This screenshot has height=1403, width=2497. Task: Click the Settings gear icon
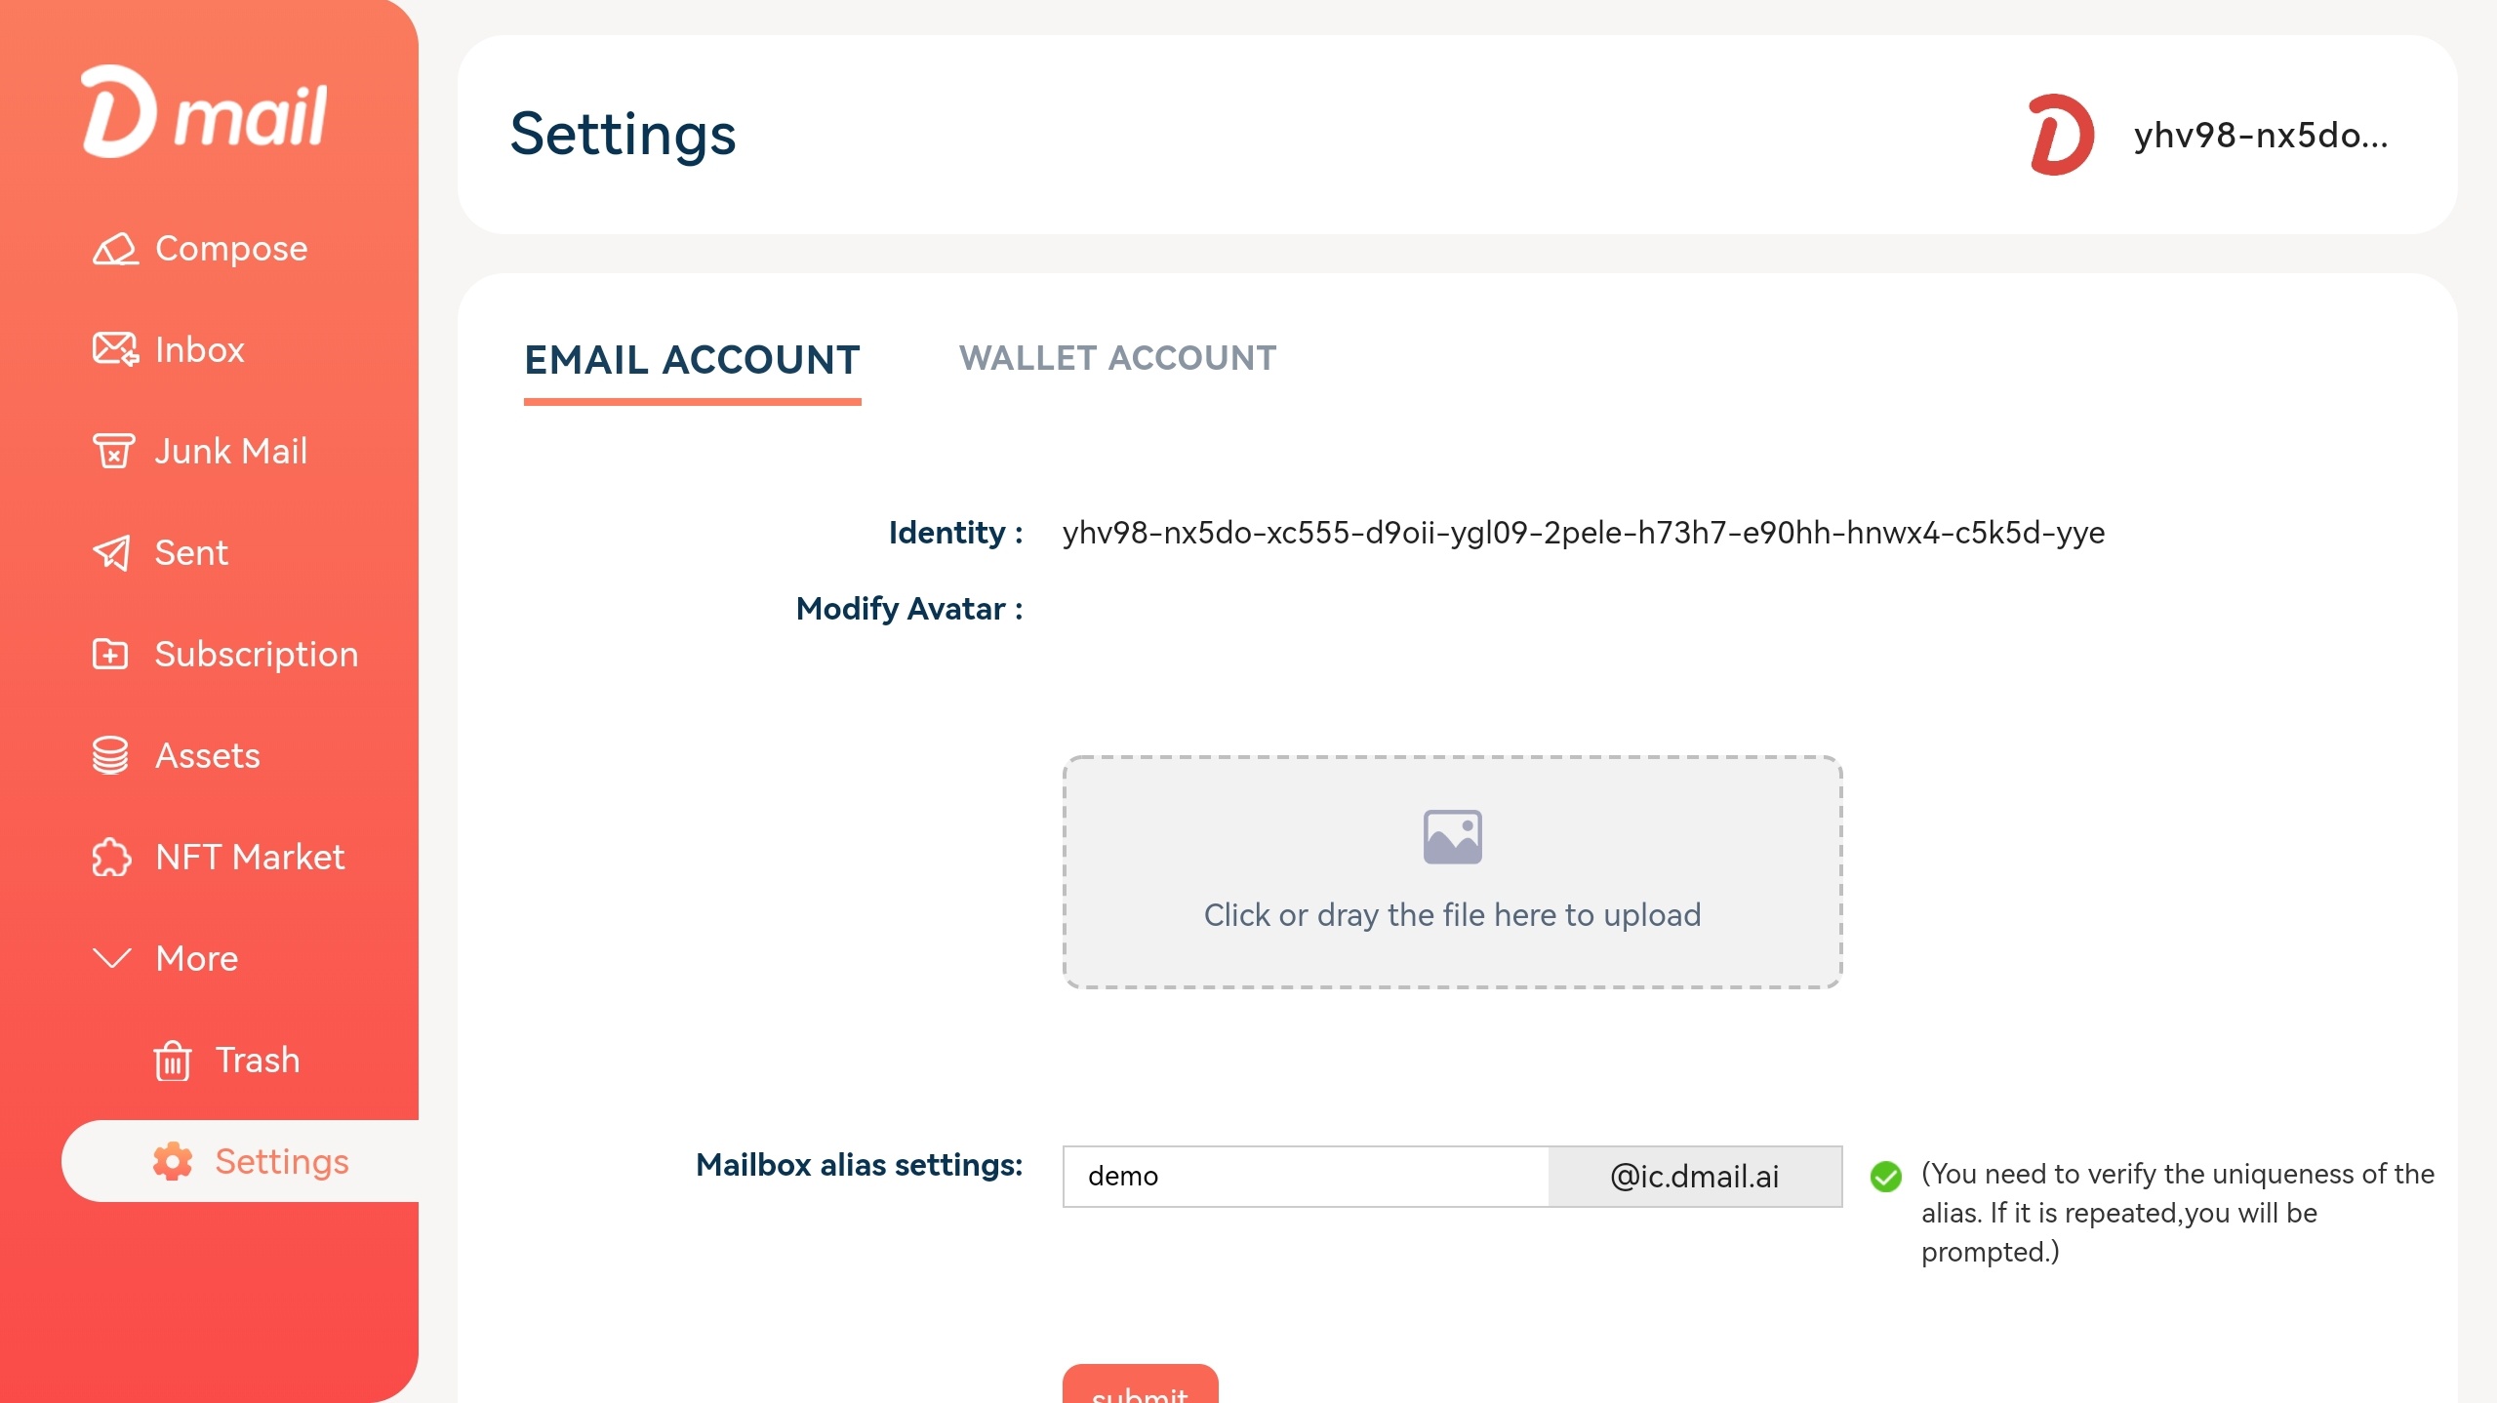[x=173, y=1161]
